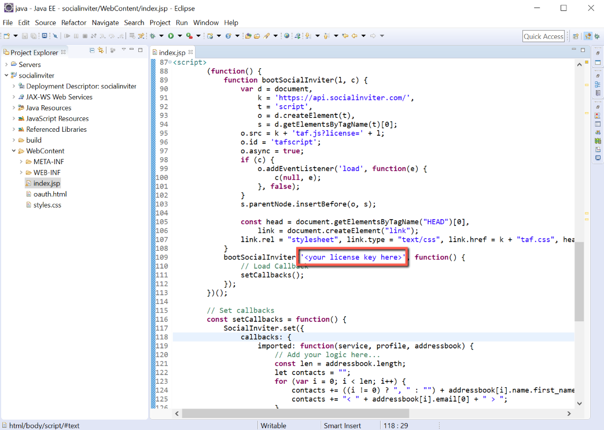The height and width of the screenshot is (430, 604).
Task: Open the Properties table icon in right trim
Action: [598, 124]
